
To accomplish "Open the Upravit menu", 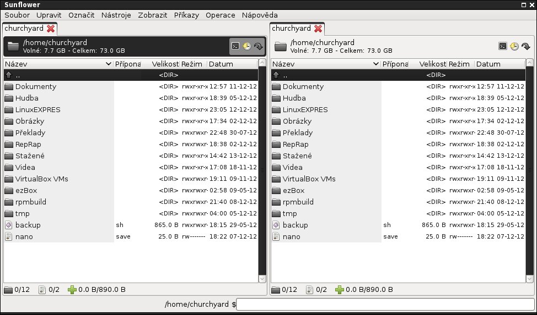I will click(x=49, y=15).
